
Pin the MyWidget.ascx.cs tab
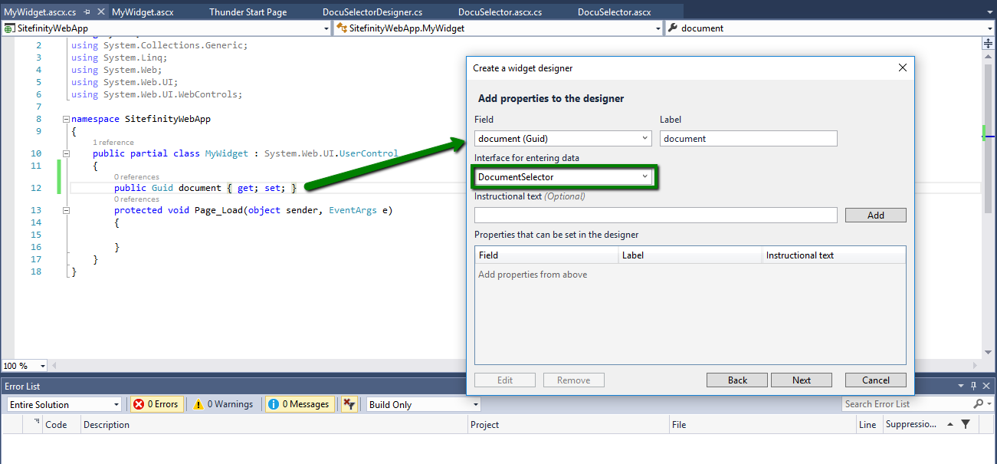(x=87, y=12)
